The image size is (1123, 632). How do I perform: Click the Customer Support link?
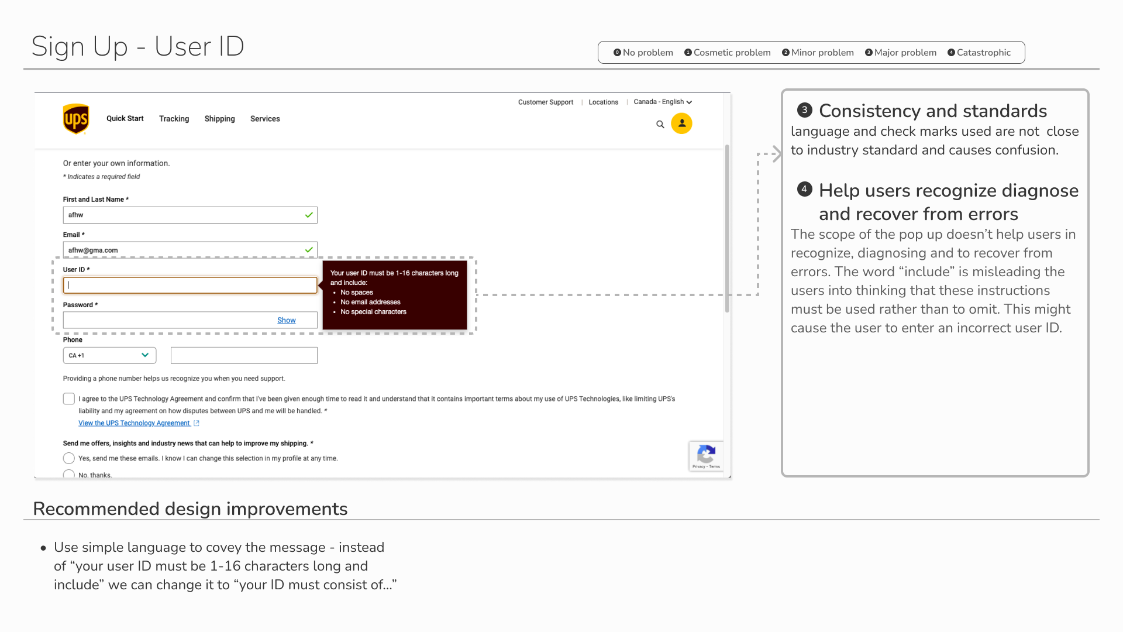coord(545,102)
